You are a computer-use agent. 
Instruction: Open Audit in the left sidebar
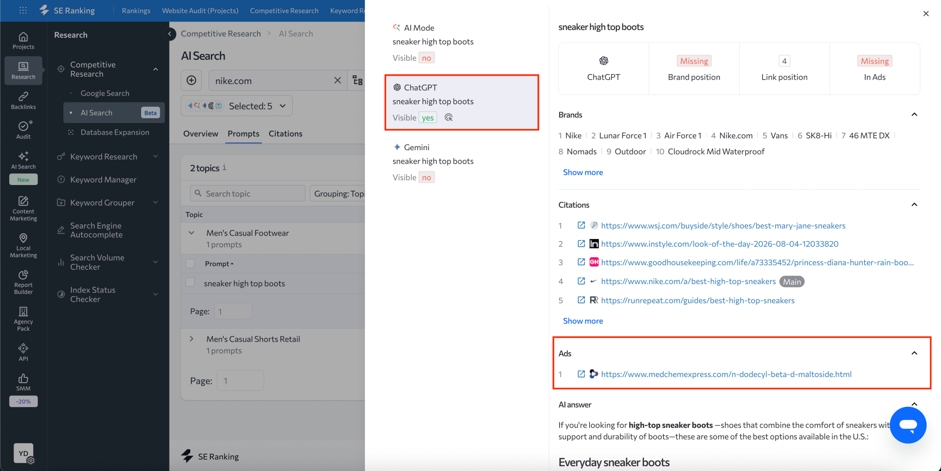pyautogui.click(x=23, y=130)
